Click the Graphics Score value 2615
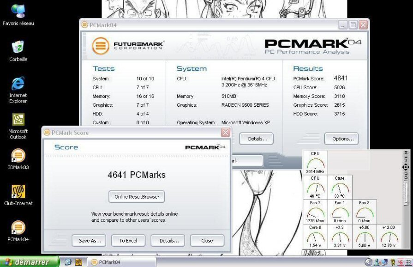This screenshot has height=267, width=413. point(340,105)
